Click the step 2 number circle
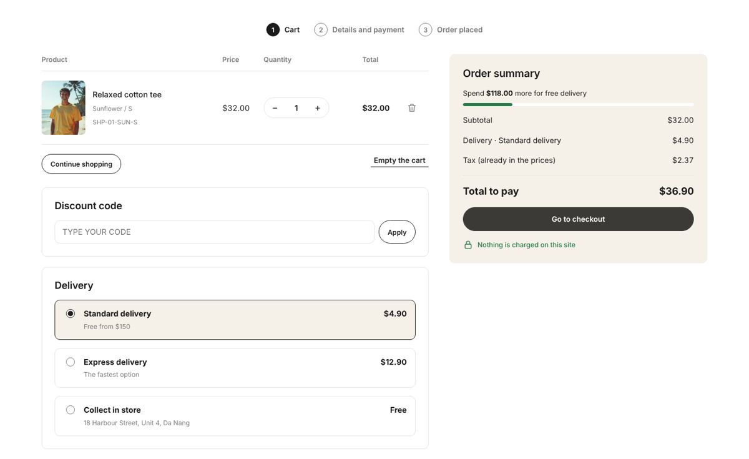The height and width of the screenshot is (459, 749). [x=321, y=30]
